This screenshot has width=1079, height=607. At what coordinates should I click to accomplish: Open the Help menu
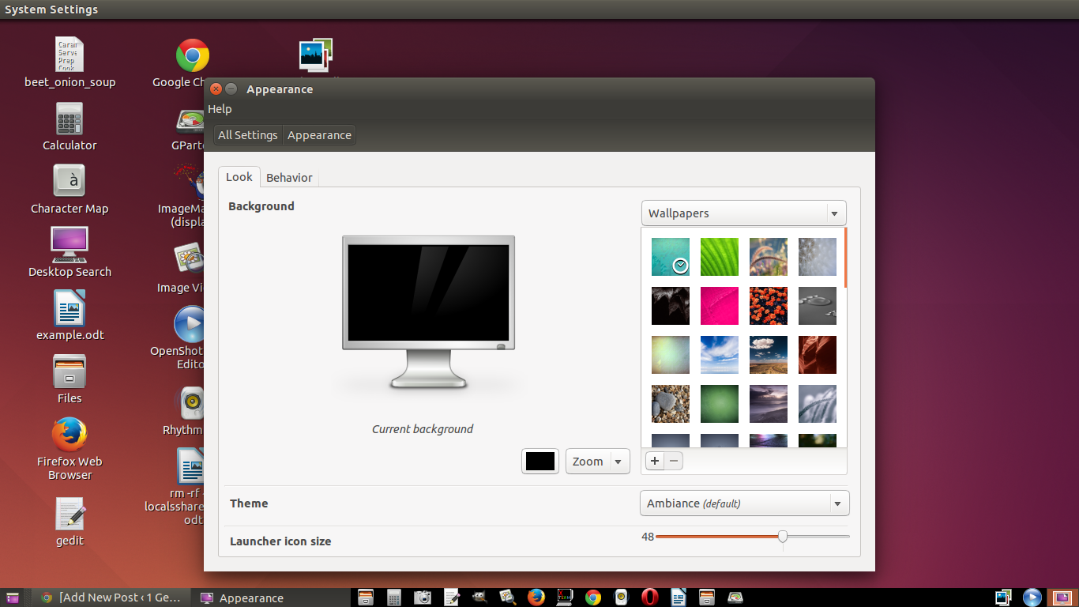tap(220, 109)
